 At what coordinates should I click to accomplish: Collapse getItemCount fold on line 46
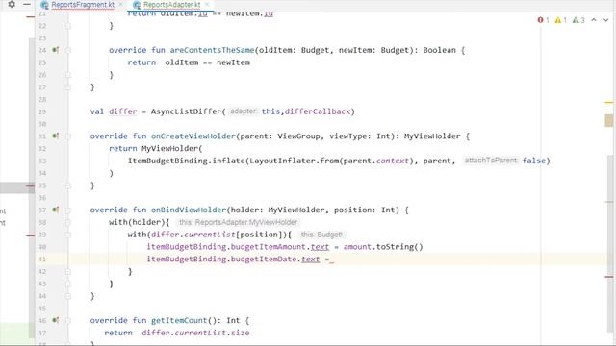tap(68, 320)
